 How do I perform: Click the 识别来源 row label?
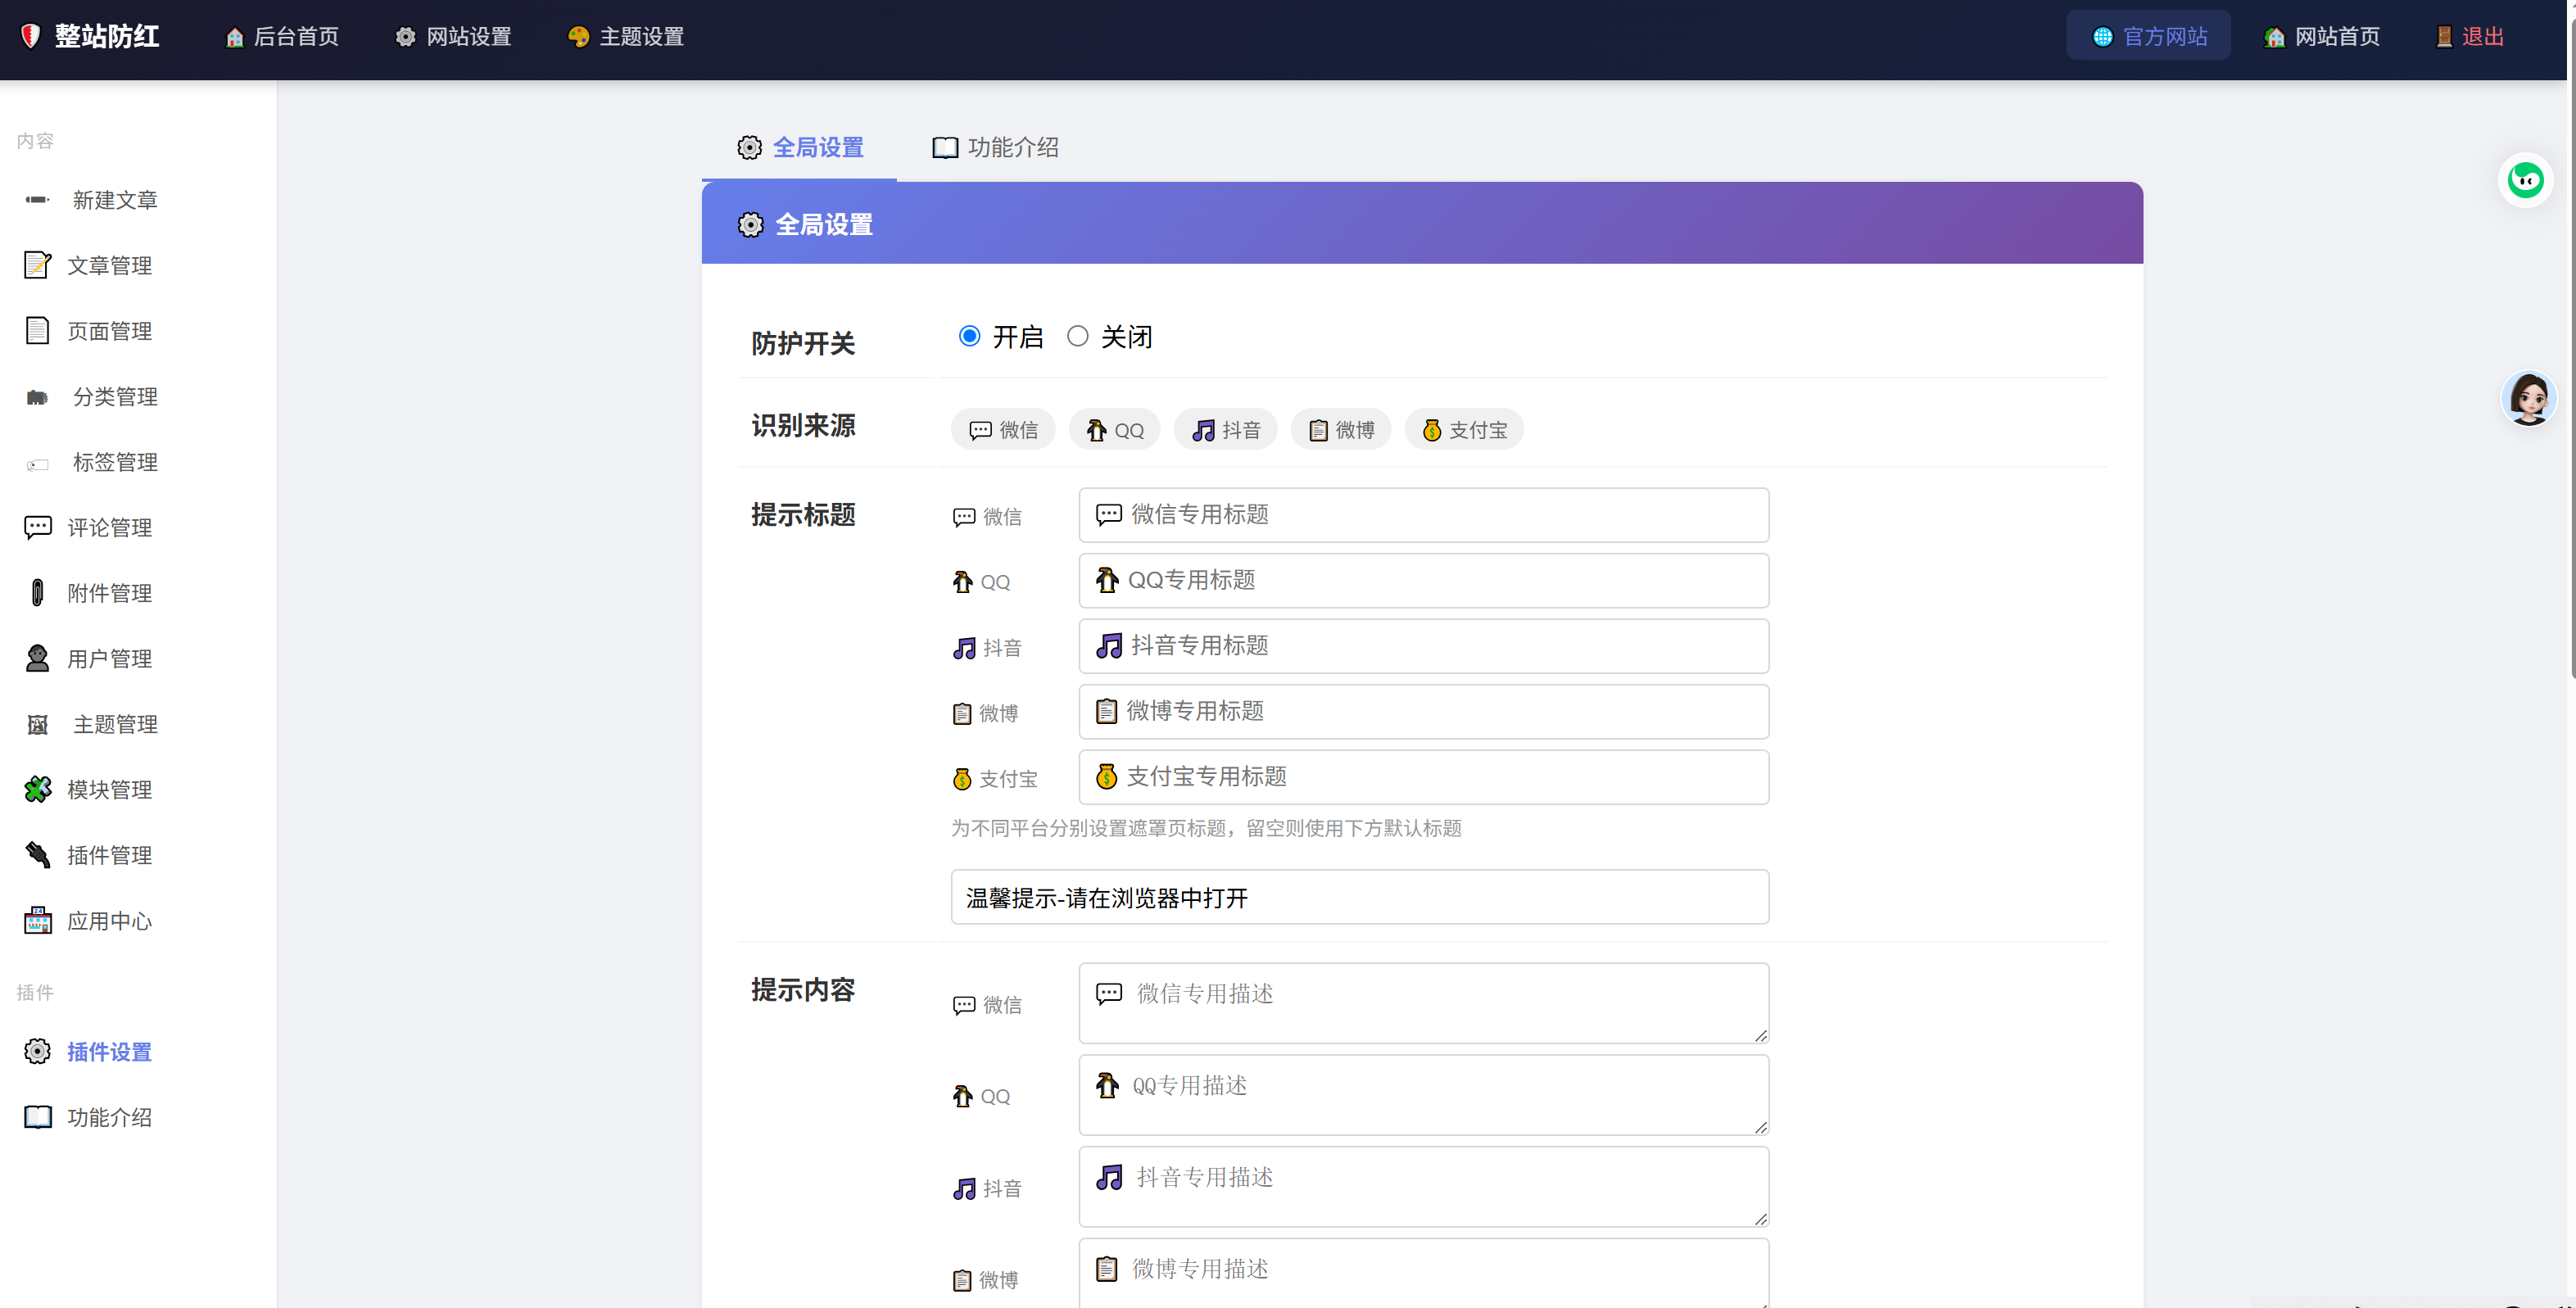[x=803, y=426]
